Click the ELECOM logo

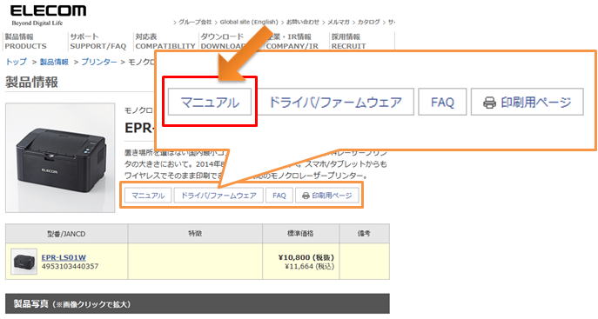(48, 15)
